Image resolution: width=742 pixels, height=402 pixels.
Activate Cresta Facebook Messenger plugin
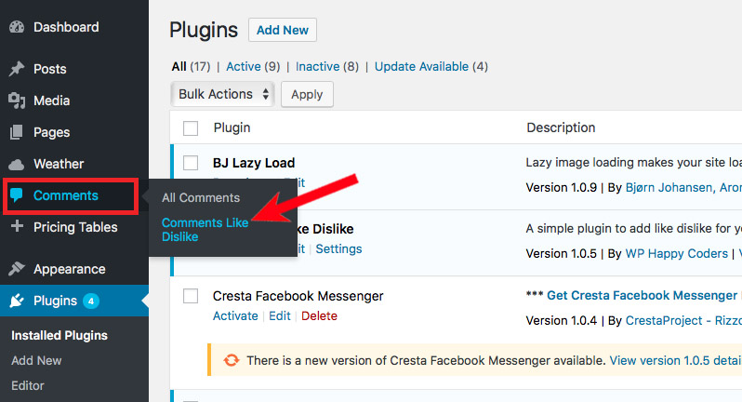click(235, 315)
